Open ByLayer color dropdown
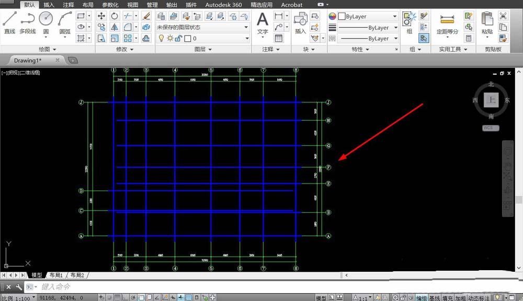The image size is (523, 301). [x=368, y=16]
